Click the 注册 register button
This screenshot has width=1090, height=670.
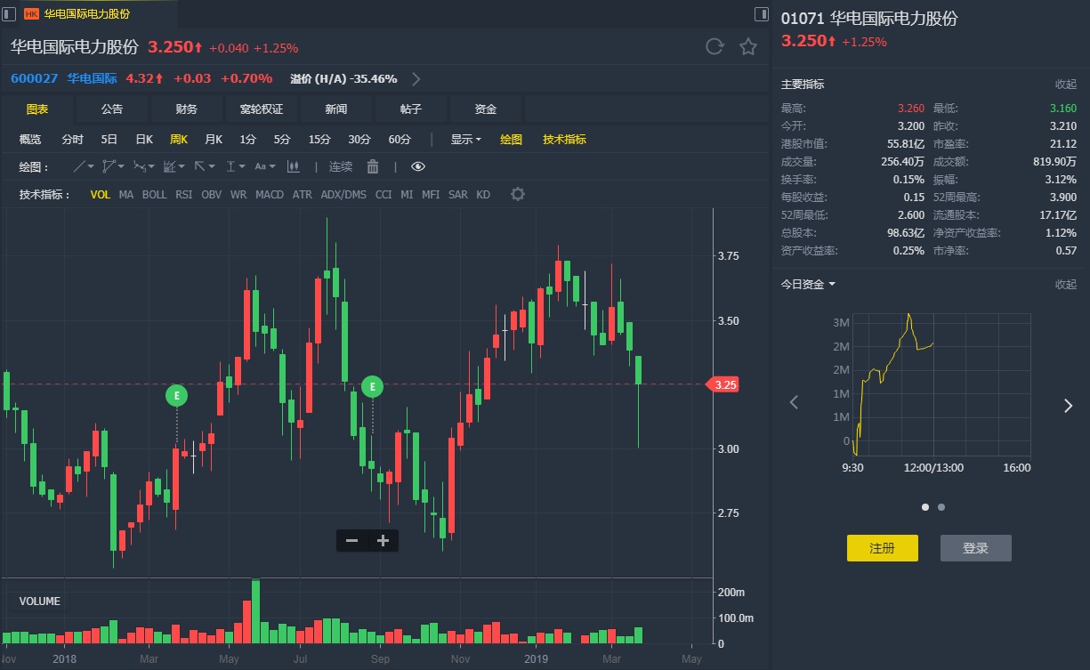click(x=883, y=548)
